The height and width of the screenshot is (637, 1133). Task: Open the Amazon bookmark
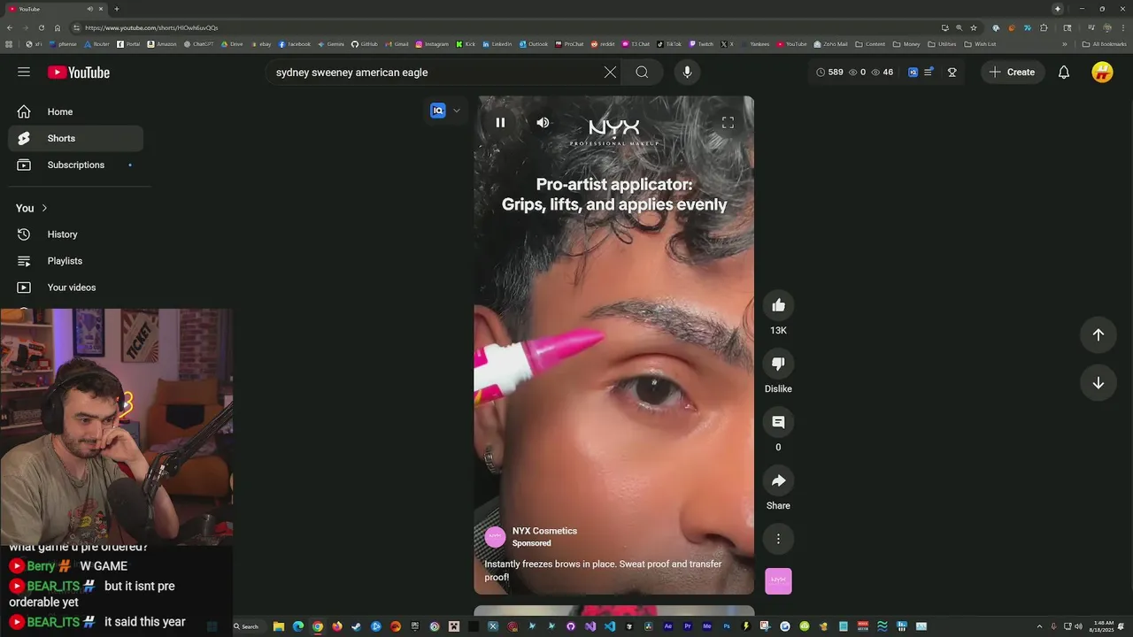(162, 44)
